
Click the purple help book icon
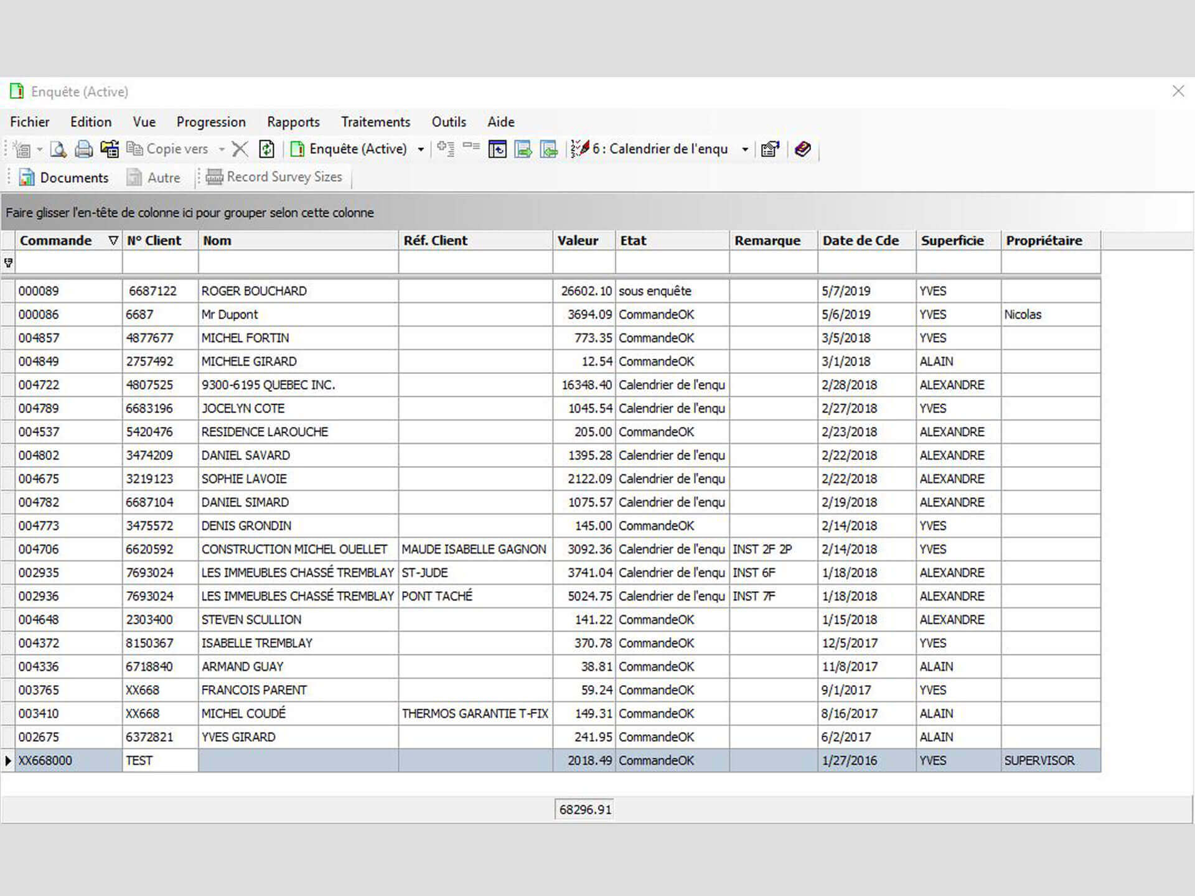click(x=802, y=149)
